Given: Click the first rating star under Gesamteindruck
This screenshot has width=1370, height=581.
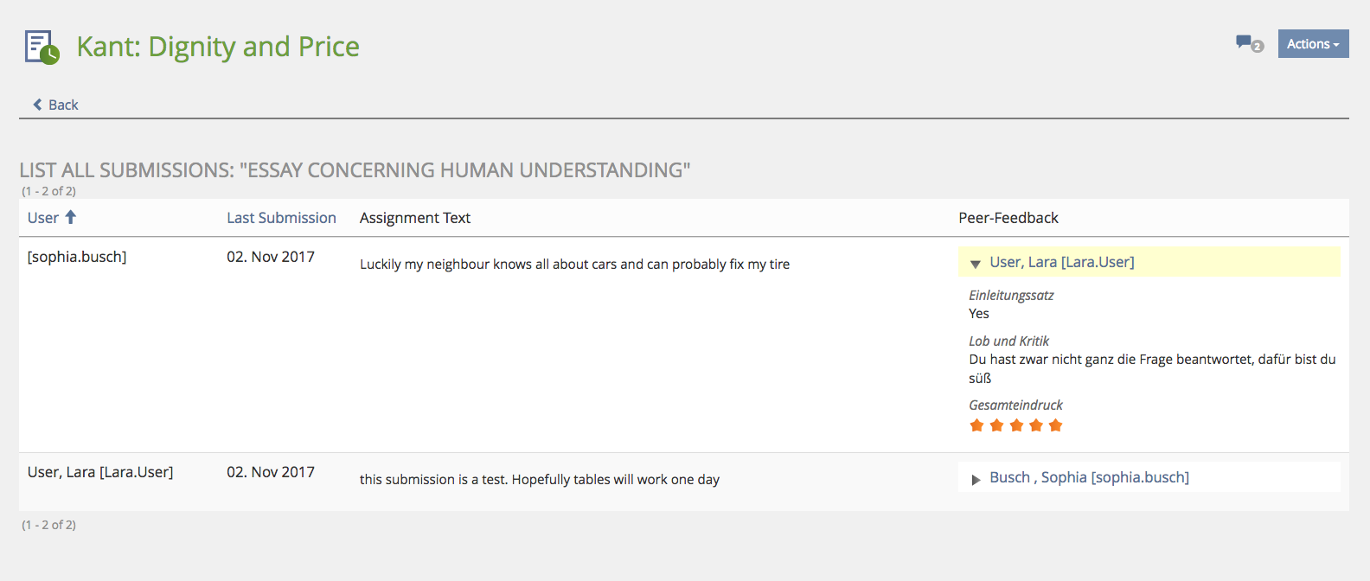Looking at the screenshot, I should pyautogui.click(x=976, y=425).
